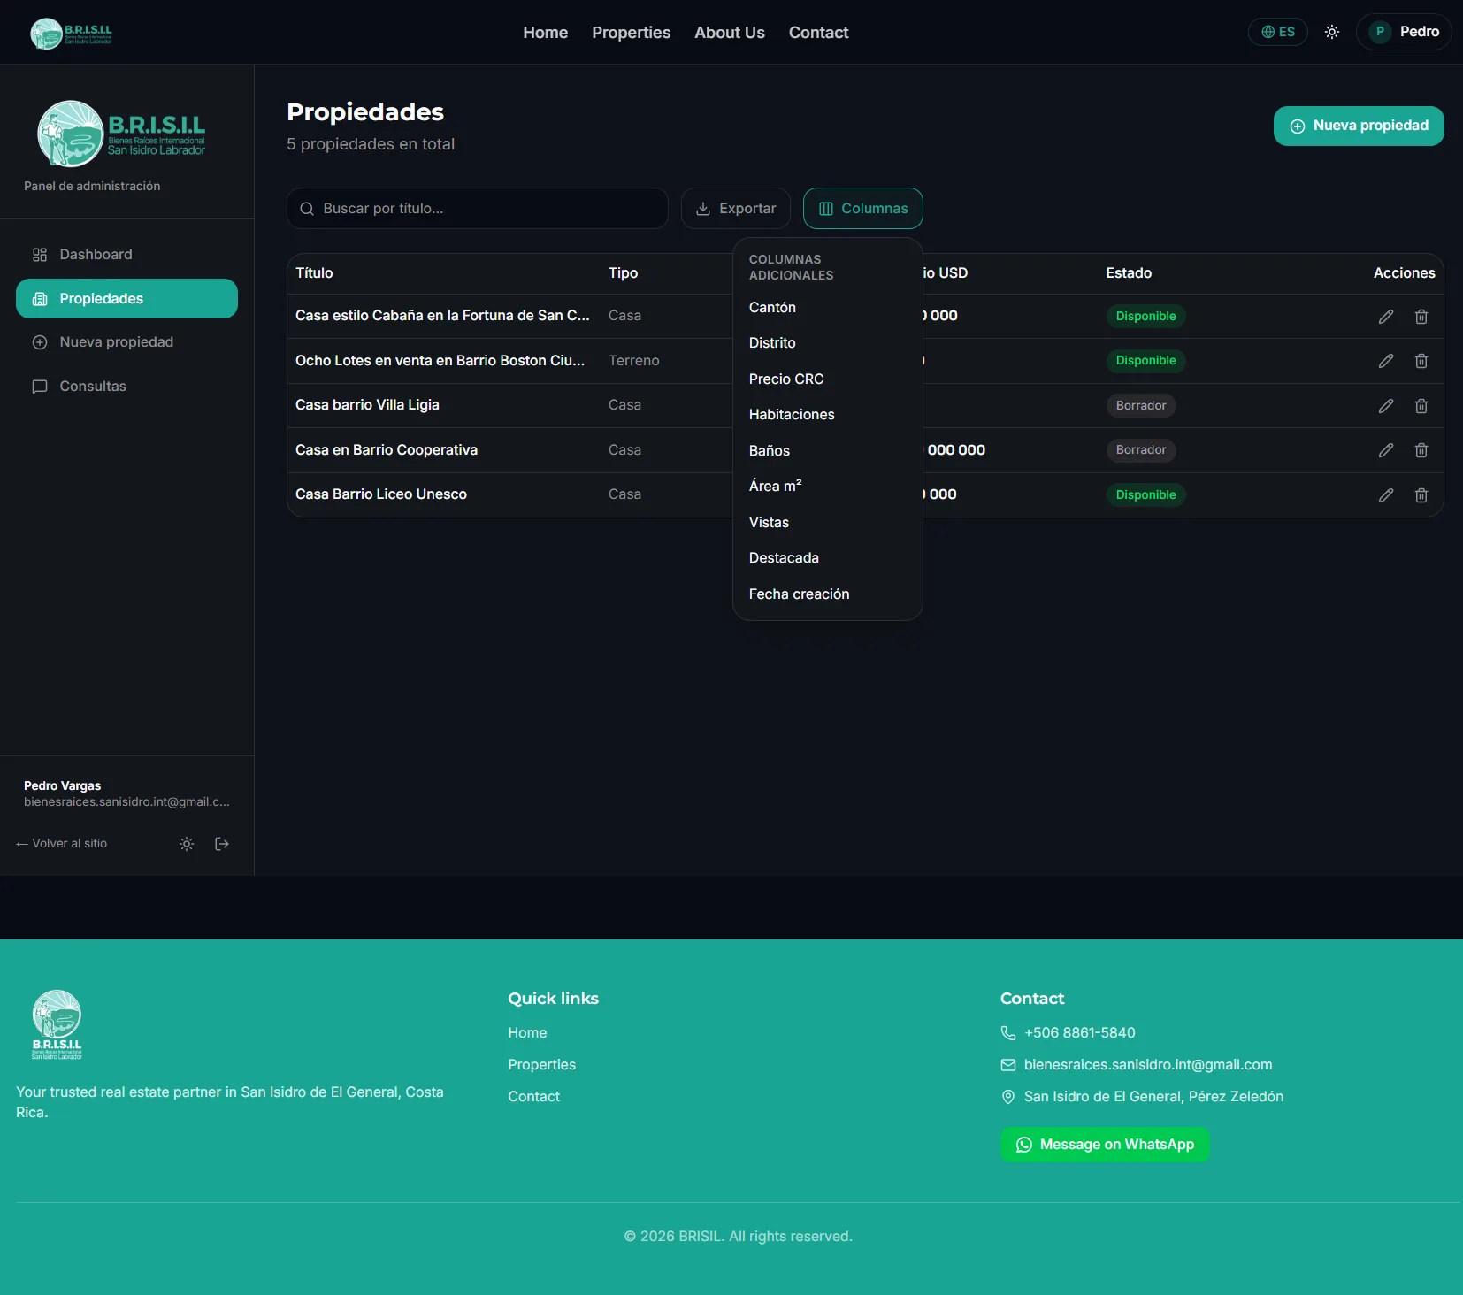Toggle theme with top navbar sun icon

[x=1332, y=32]
